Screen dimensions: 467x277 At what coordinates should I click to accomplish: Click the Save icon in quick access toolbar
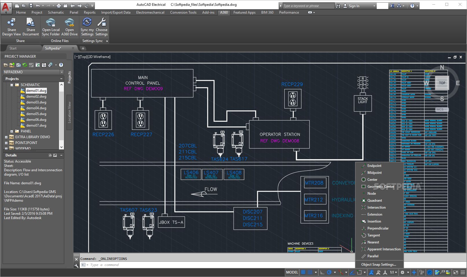[x=30, y=6]
